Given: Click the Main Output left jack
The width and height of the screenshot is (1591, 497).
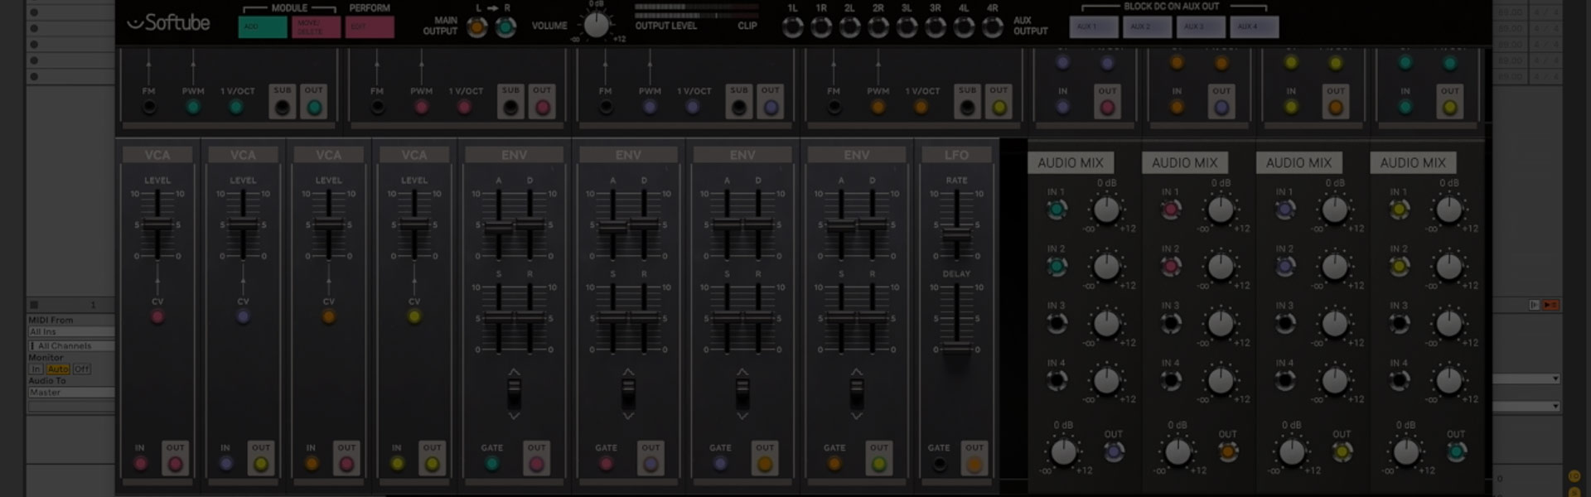Looking at the screenshot, I should (477, 28).
